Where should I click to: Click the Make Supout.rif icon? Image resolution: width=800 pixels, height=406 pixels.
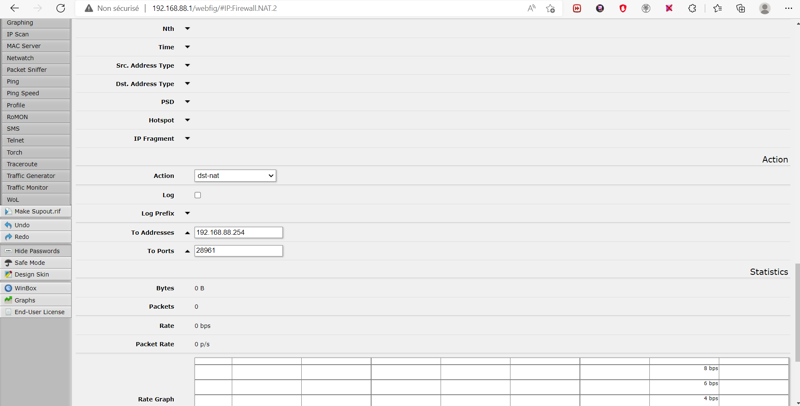tap(8, 211)
